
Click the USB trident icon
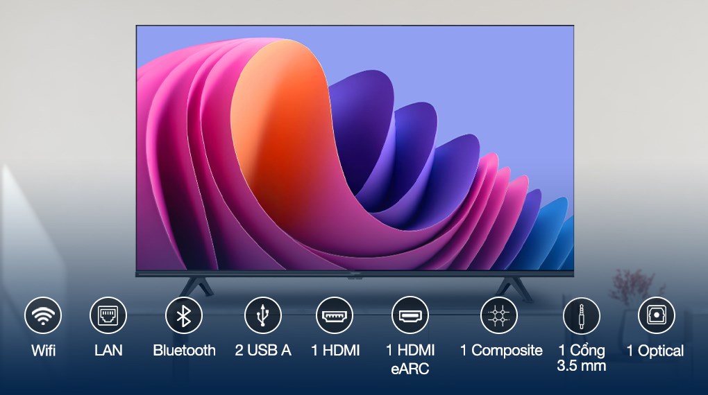point(263,315)
